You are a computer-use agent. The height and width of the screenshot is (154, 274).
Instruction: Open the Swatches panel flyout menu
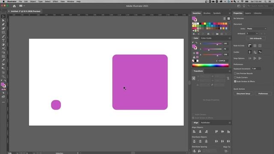click(x=229, y=13)
